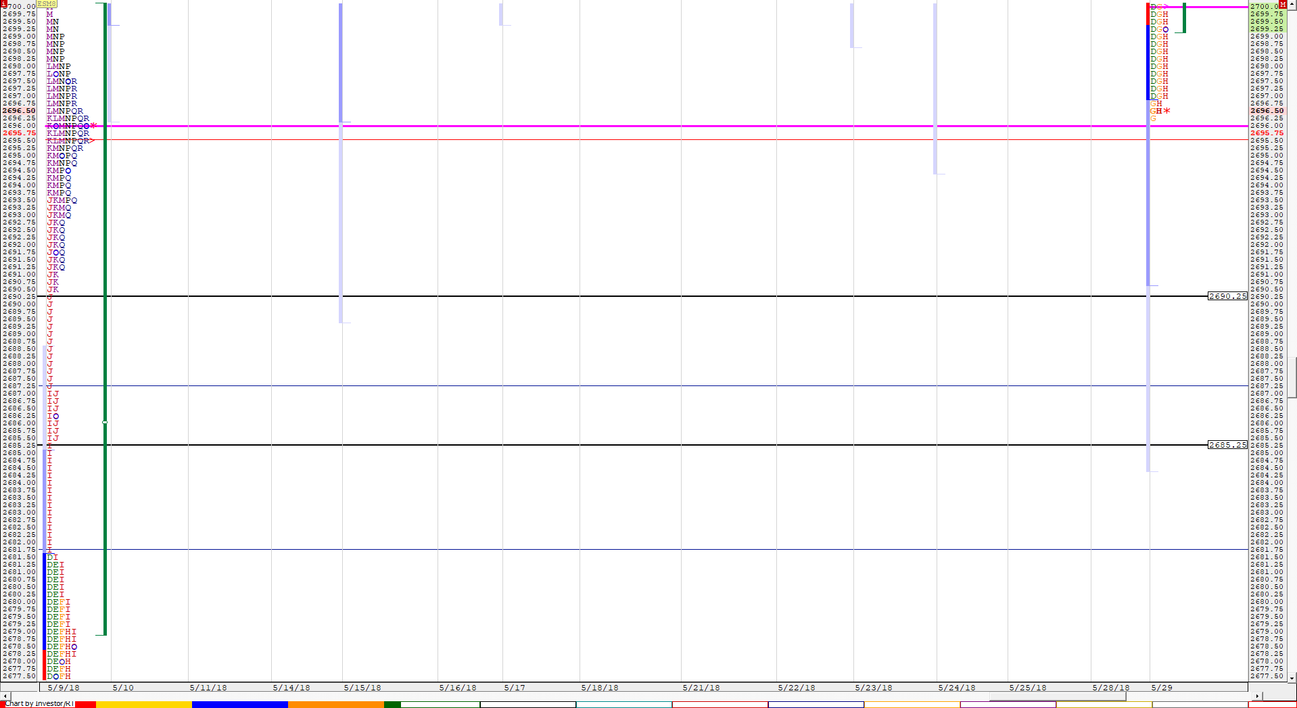Click the green range bar beside the 5/29 profile
The width and height of the screenshot is (1297, 708).
[x=1184, y=18]
